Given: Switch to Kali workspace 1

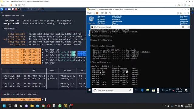Looking at the screenshot, I should pos(25,9).
